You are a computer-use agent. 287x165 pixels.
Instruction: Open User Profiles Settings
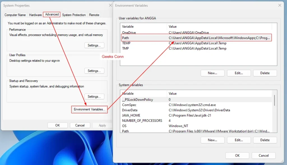pyautogui.click(x=94, y=71)
